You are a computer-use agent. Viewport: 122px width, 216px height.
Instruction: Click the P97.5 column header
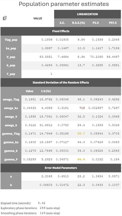coord(113,23)
